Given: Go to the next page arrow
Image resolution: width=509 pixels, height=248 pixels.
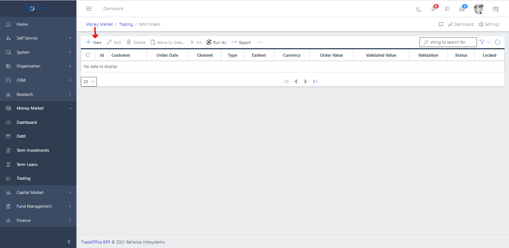Looking at the screenshot, I should coord(306,81).
